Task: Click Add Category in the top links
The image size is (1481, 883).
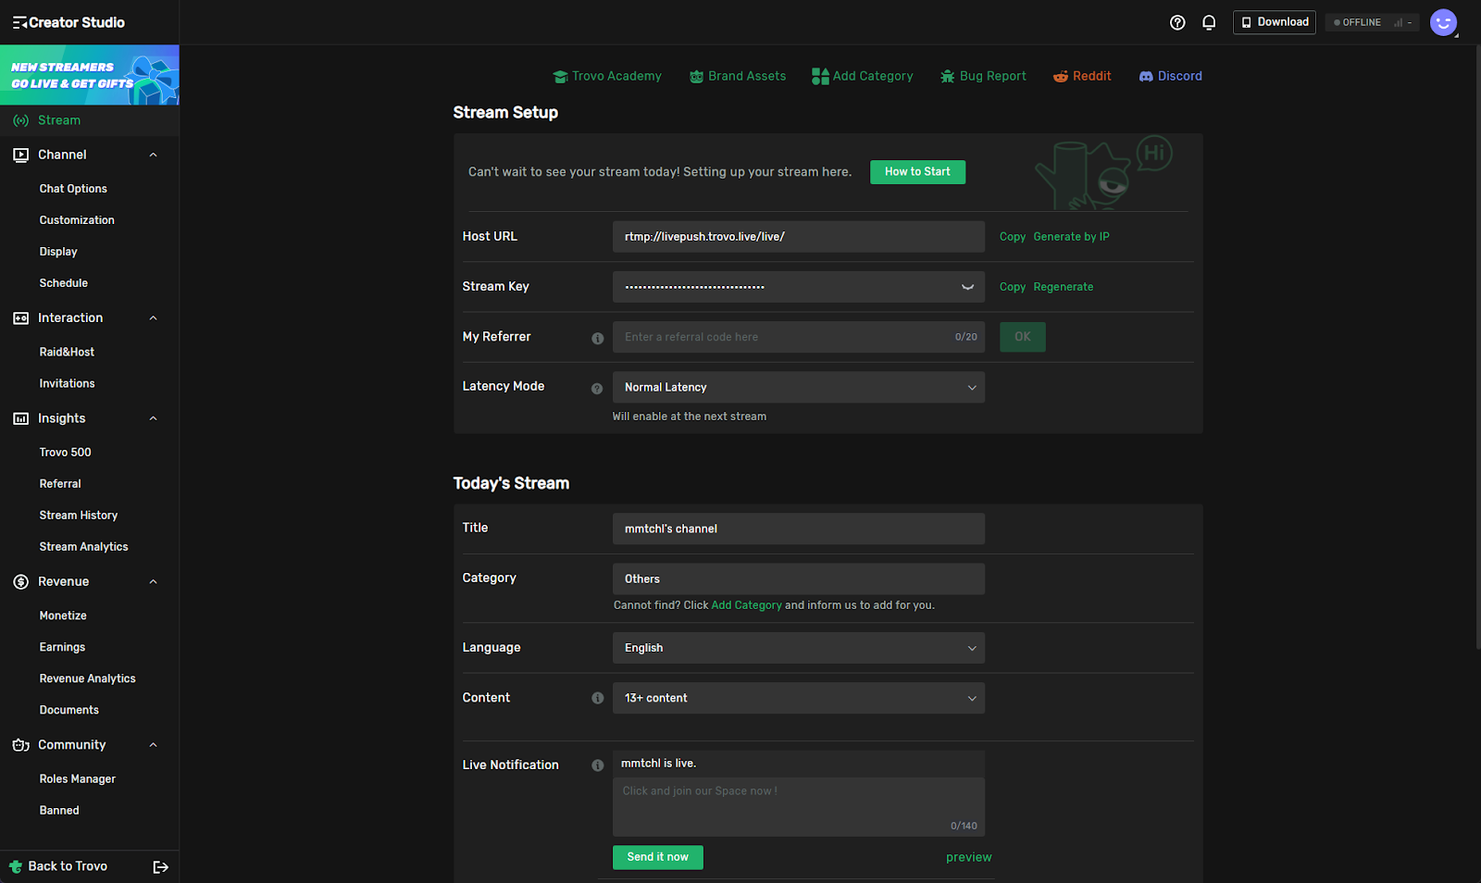Action: 863,76
